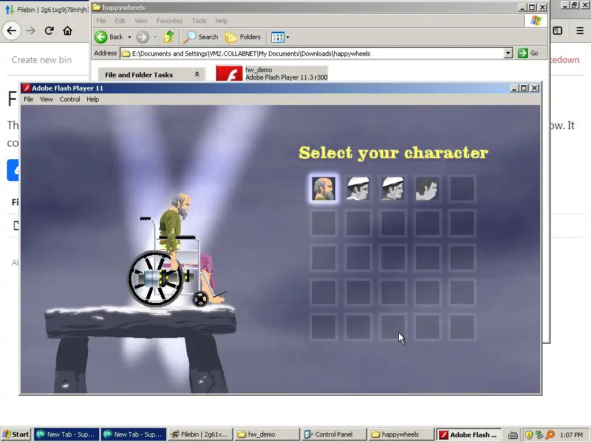The width and height of the screenshot is (591, 443).
Task: Toggle the Folders pane in Explorer
Action: [243, 37]
